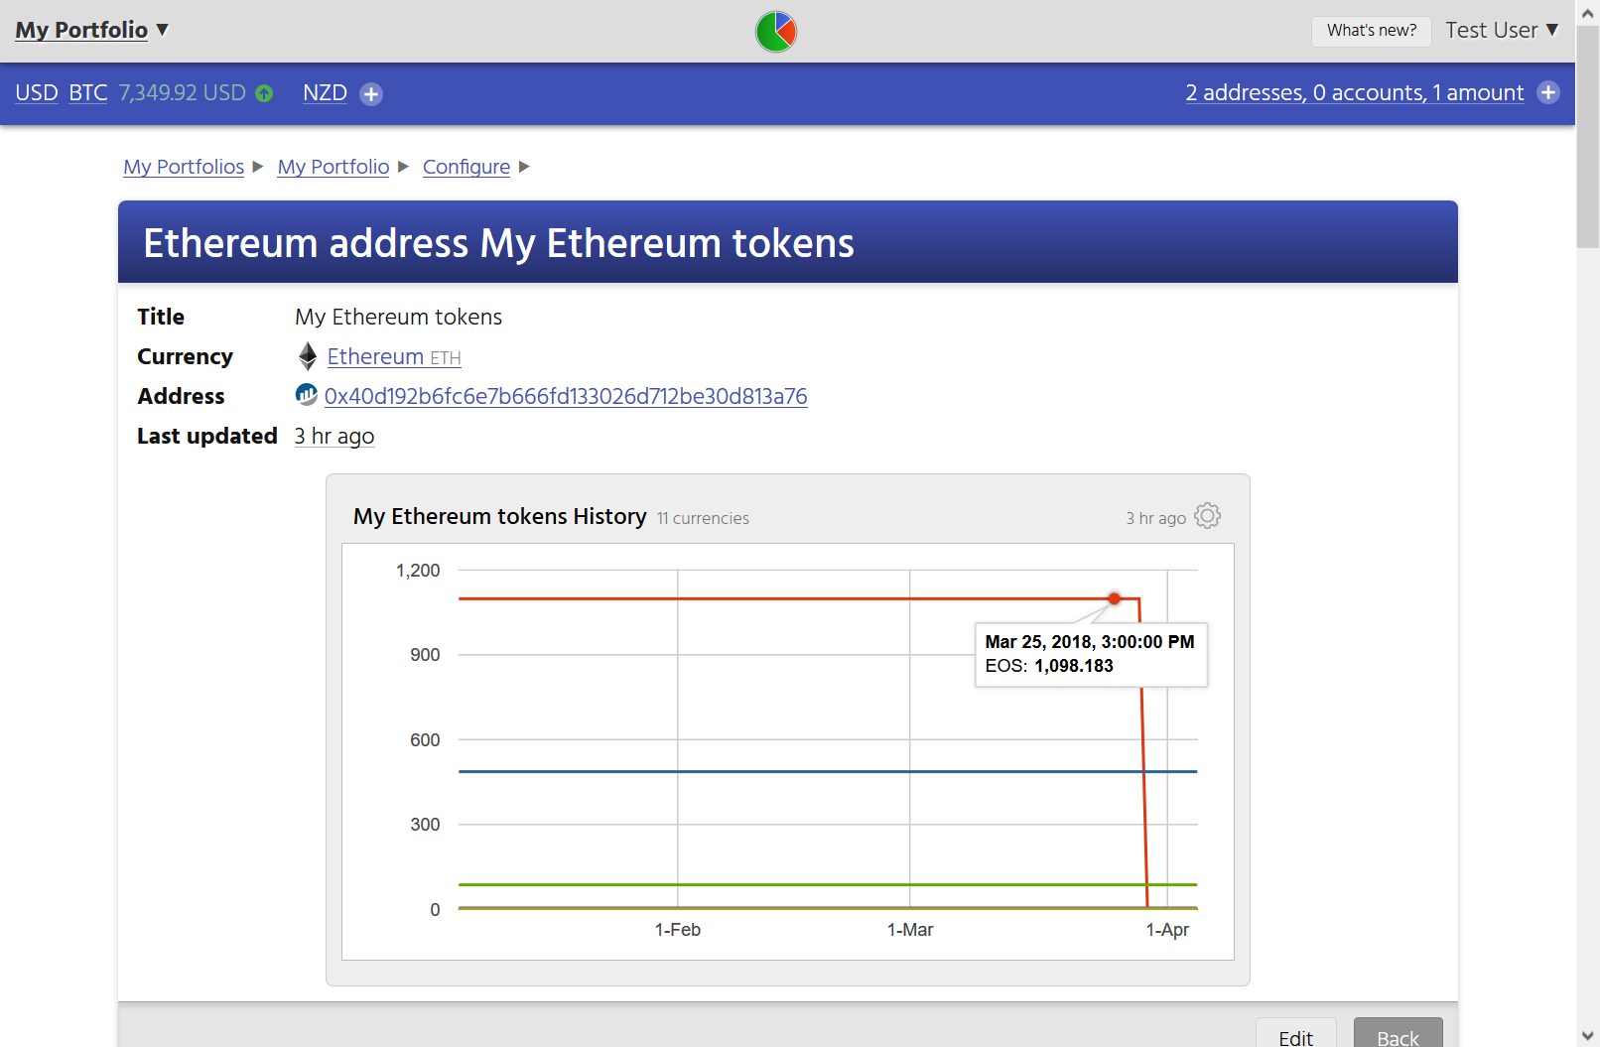
Task: Open the My Portfolio dropdown menu
Action: [91, 30]
